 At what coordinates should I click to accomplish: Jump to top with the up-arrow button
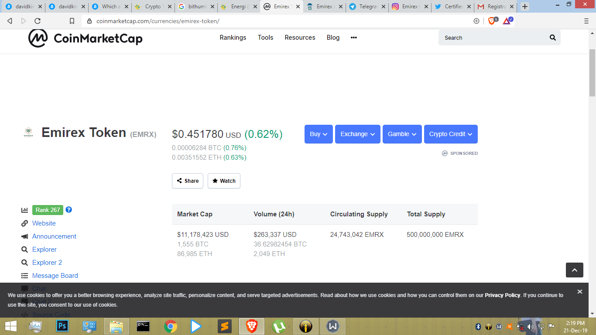(575, 270)
